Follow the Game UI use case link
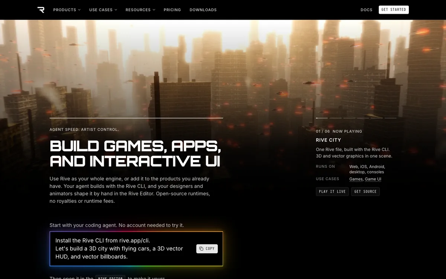446x279 pixels. click(373, 179)
